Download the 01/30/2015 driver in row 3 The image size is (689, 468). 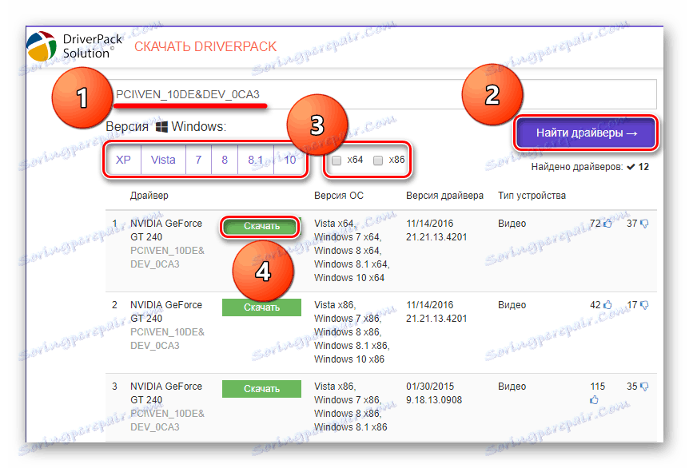(x=261, y=389)
